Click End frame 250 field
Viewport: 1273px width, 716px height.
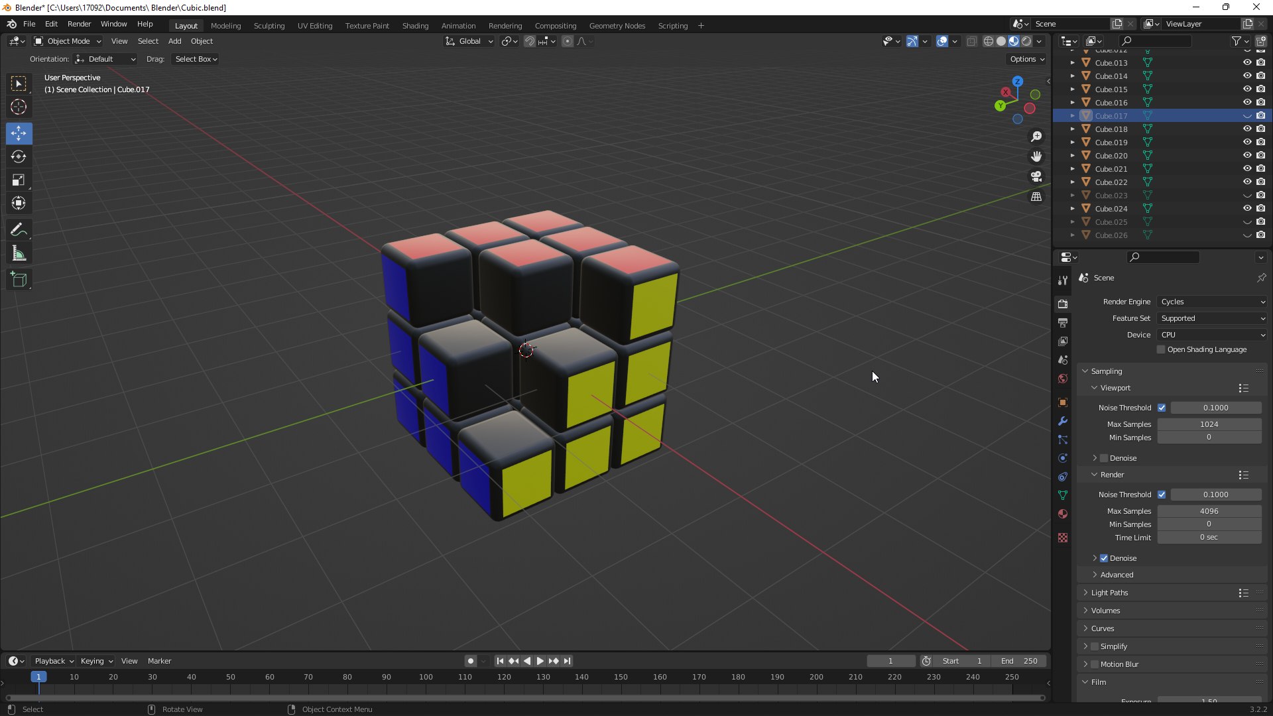coord(1020,661)
